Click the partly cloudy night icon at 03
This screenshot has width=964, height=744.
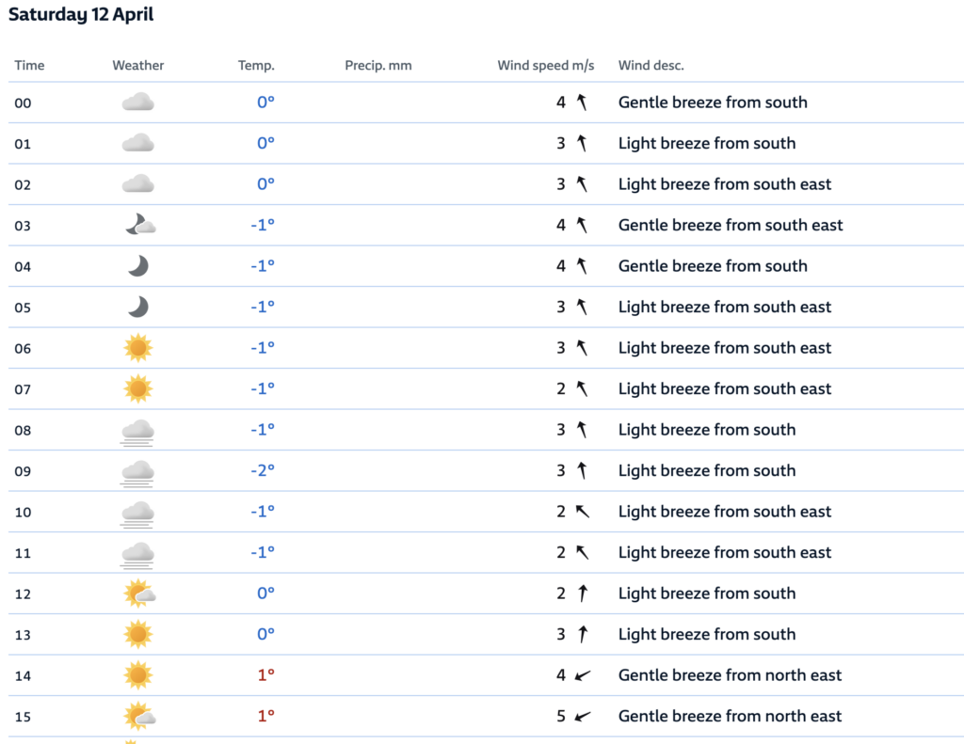[x=139, y=225]
